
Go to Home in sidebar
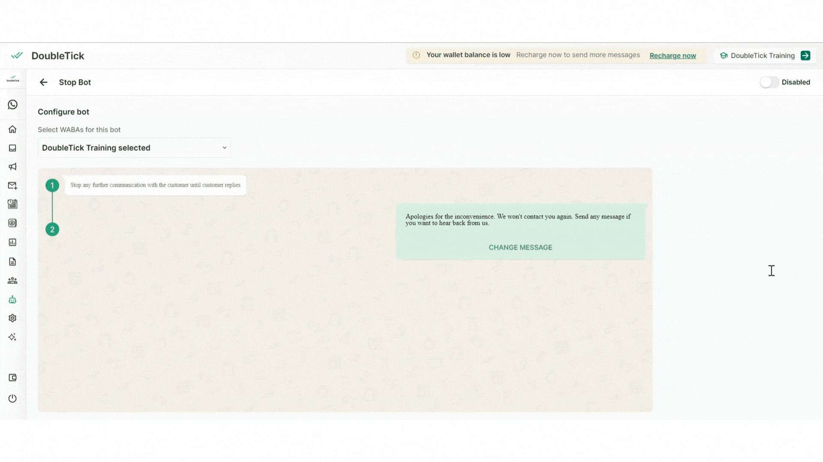tap(12, 129)
